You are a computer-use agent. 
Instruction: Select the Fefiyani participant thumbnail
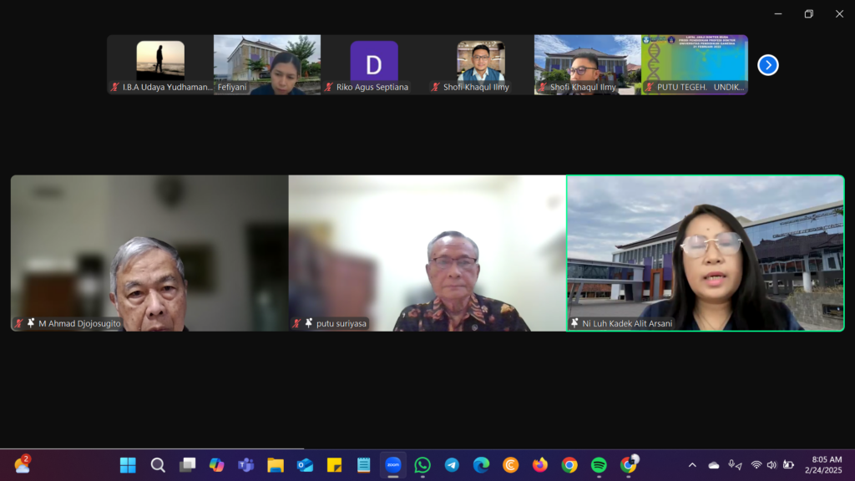[267, 64]
